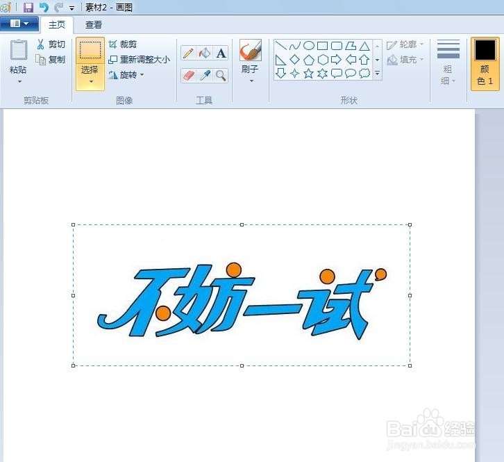The image size is (504, 462).
Task: Click 复制 to copy selection
Action: tap(51, 60)
